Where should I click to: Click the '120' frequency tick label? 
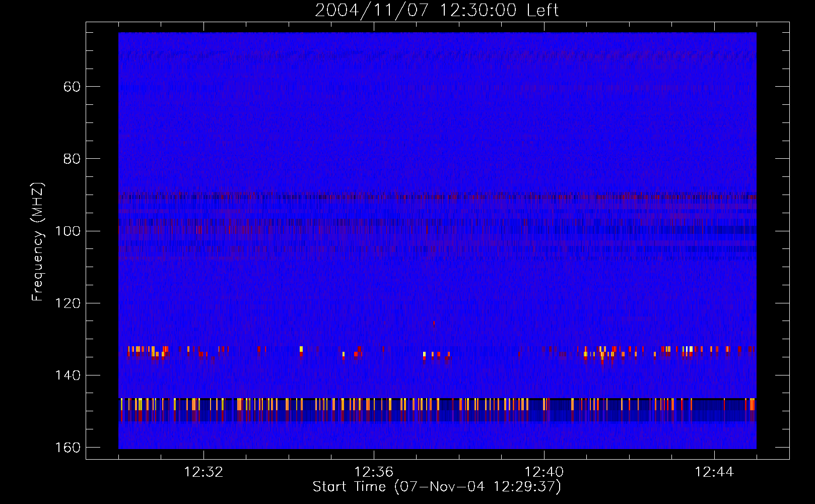(68, 303)
